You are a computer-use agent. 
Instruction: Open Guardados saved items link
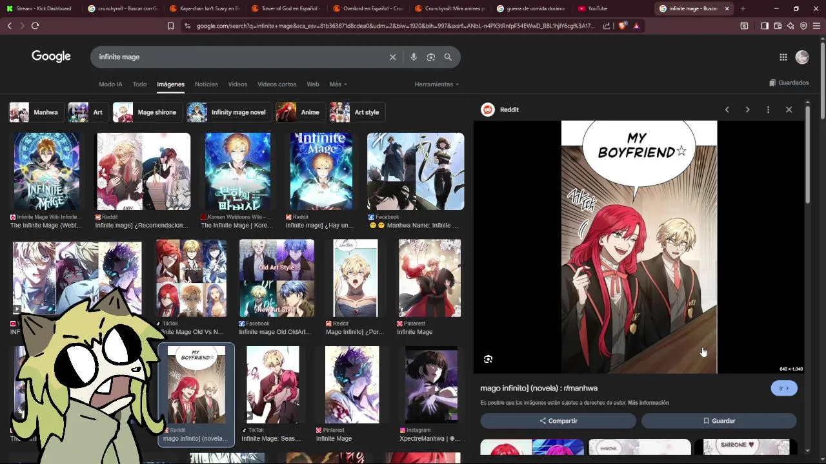(x=789, y=82)
